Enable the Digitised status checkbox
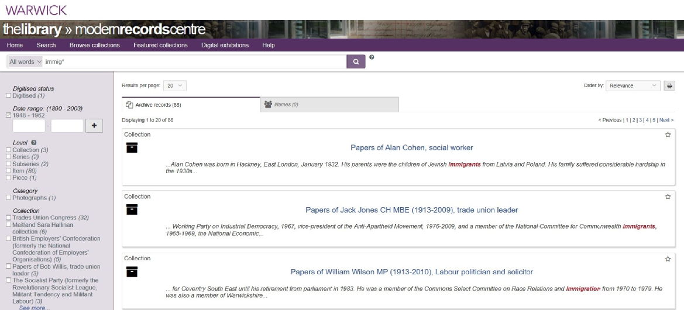 click(8, 95)
